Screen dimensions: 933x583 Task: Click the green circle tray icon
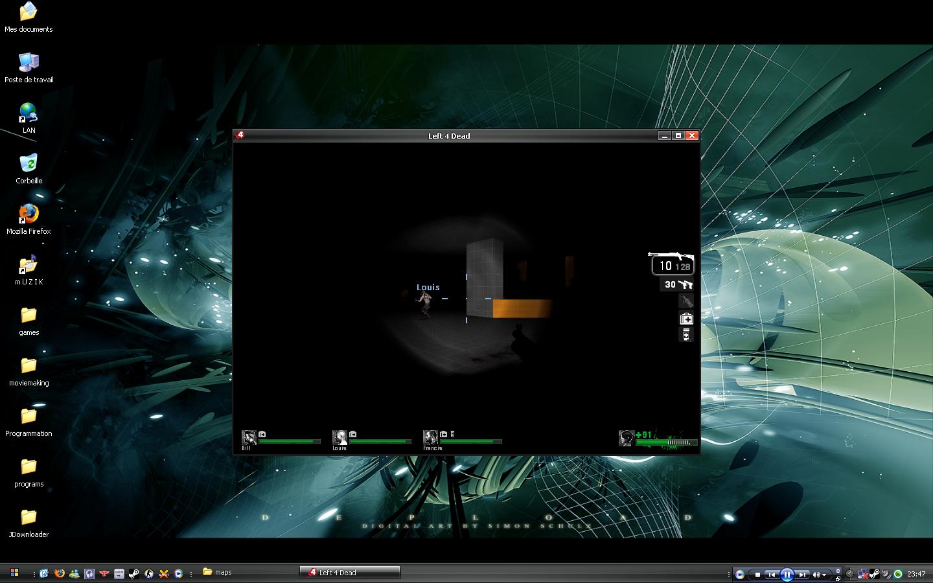(x=898, y=574)
